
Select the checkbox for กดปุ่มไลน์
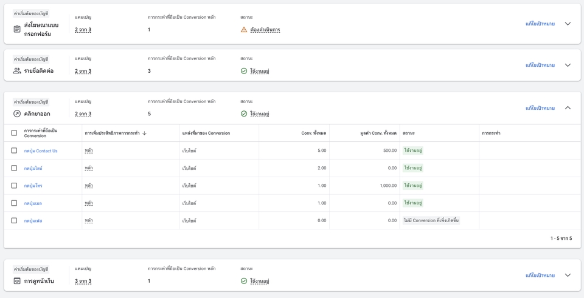14,168
